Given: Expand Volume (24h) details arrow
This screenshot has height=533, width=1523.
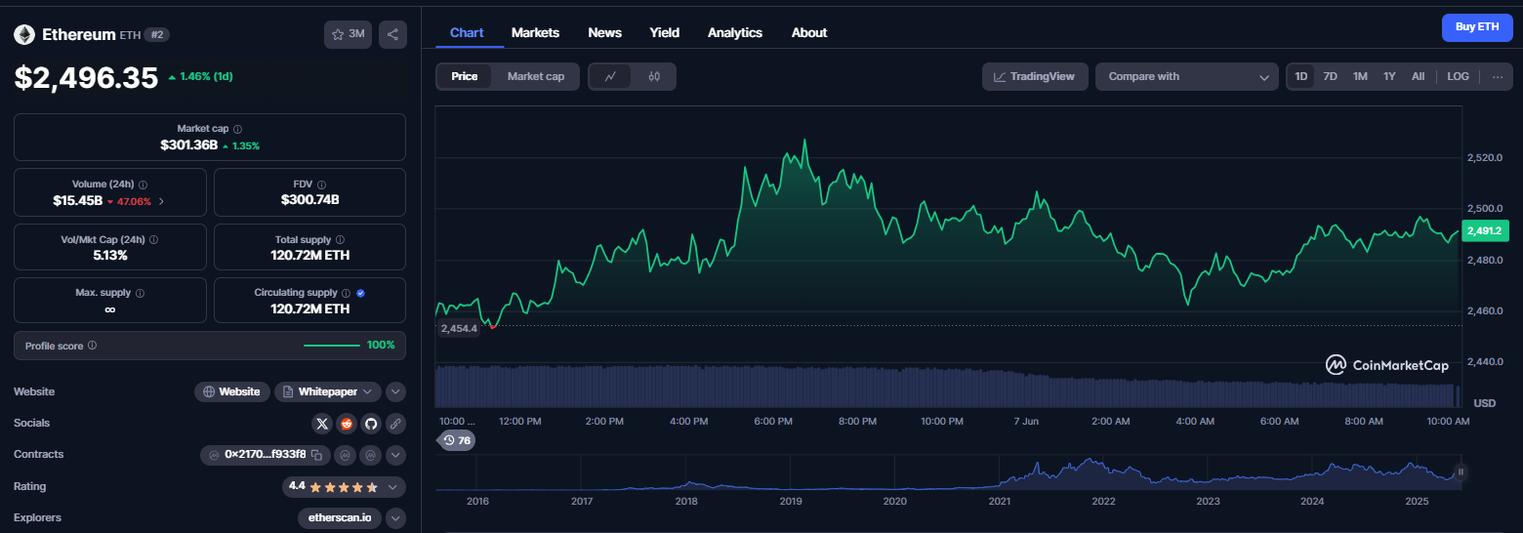Looking at the screenshot, I should [161, 201].
